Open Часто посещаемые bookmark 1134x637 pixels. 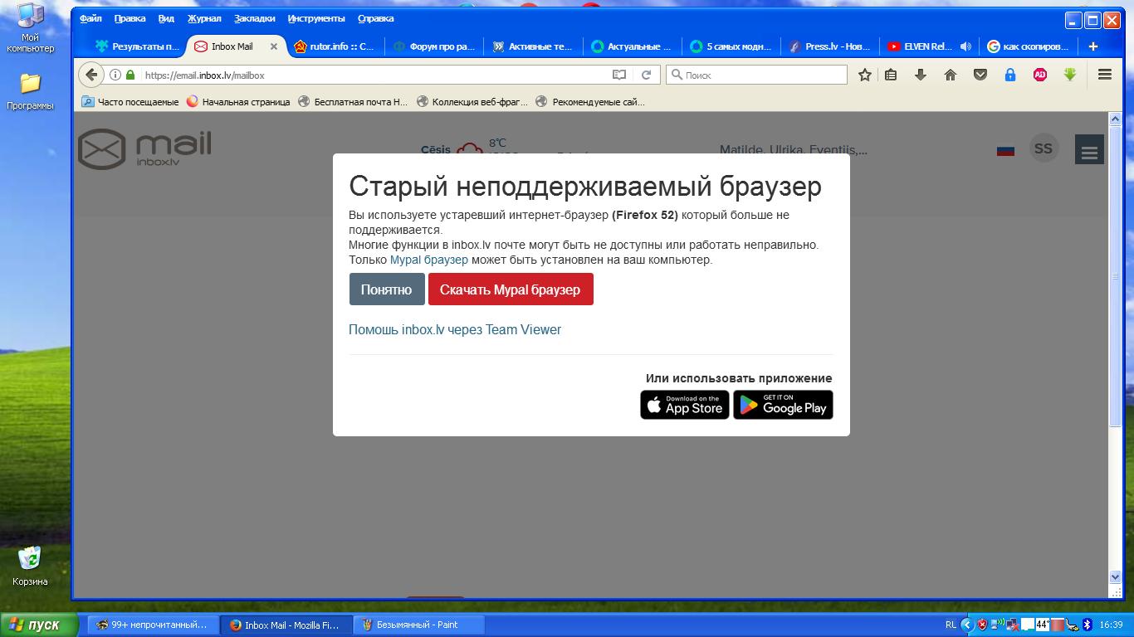[x=130, y=102]
